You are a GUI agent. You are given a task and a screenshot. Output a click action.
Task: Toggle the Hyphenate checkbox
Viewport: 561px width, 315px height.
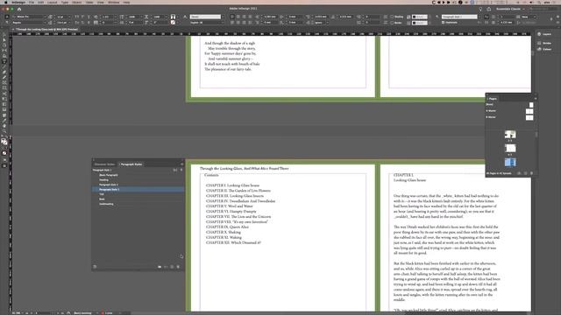pos(443,23)
